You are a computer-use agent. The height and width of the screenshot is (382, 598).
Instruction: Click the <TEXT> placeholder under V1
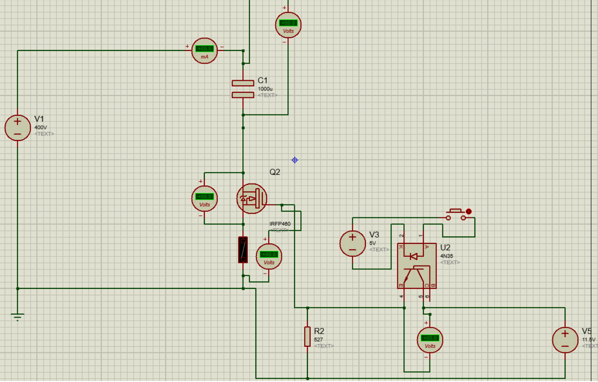[x=44, y=134]
